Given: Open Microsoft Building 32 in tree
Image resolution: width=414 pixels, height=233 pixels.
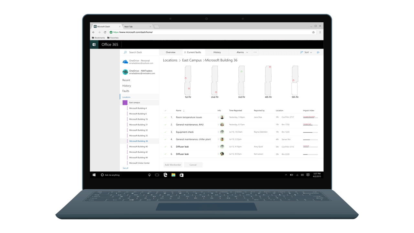Looking at the screenshot, I should [138, 130].
